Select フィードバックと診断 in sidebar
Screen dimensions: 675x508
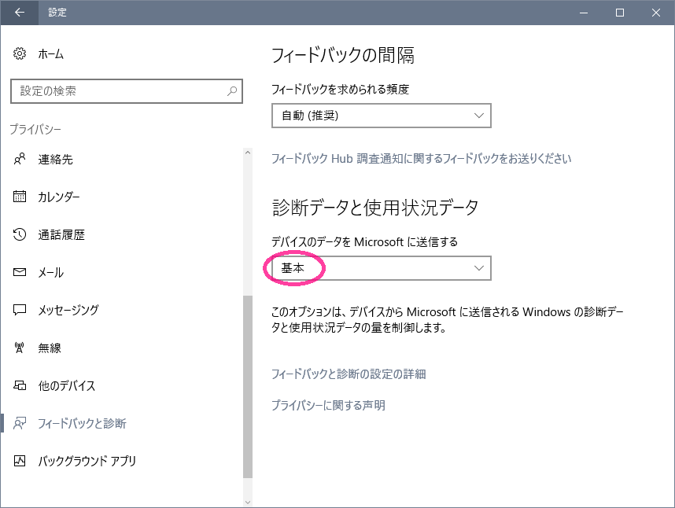point(83,424)
